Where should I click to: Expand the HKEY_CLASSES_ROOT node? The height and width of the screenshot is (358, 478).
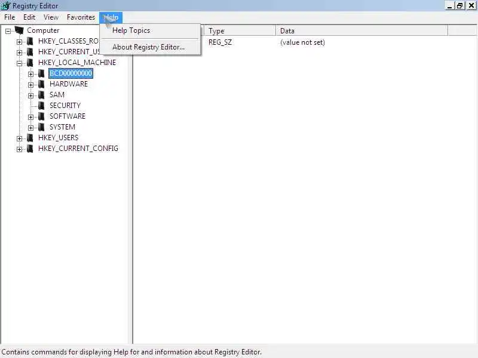coord(20,42)
